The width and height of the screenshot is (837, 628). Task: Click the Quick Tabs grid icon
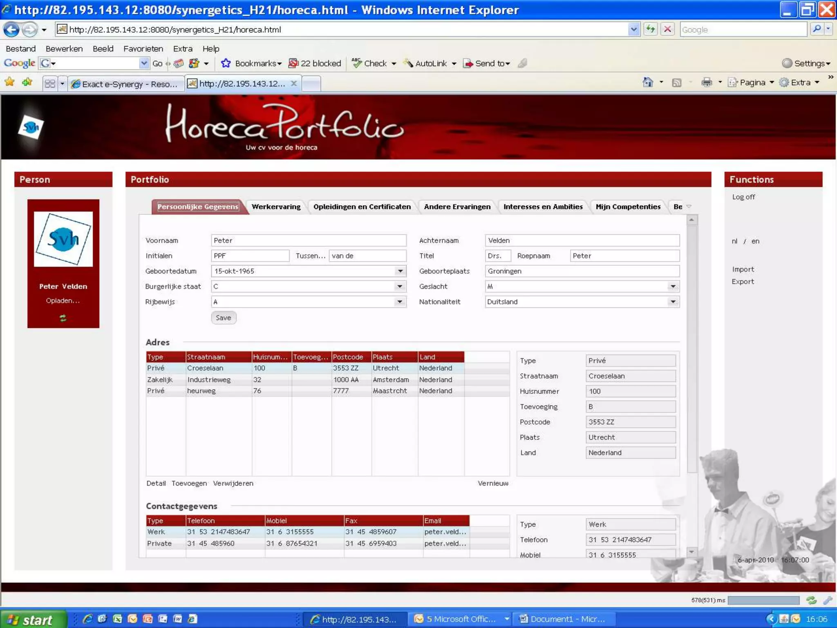[50, 84]
